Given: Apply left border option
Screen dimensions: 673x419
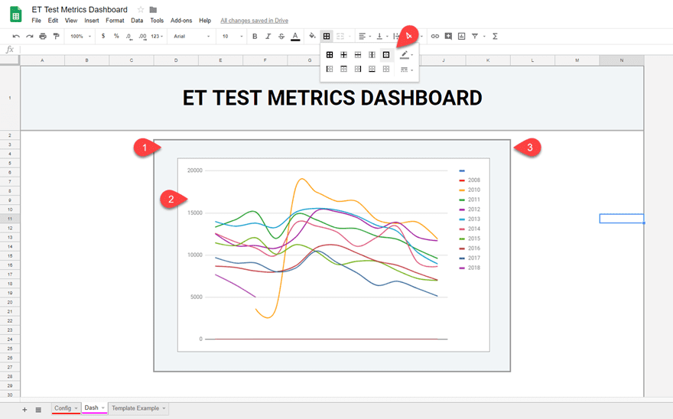Looking at the screenshot, I should point(330,69).
